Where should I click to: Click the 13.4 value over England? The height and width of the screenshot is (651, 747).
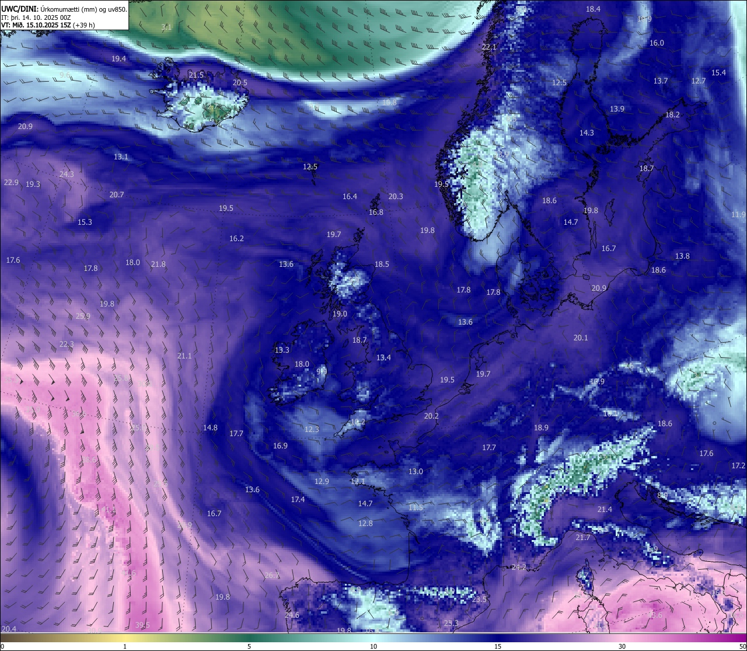[x=383, y=358]
